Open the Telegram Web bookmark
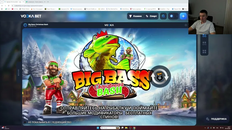Screen dimensions: 232x130 coord(176,9)
